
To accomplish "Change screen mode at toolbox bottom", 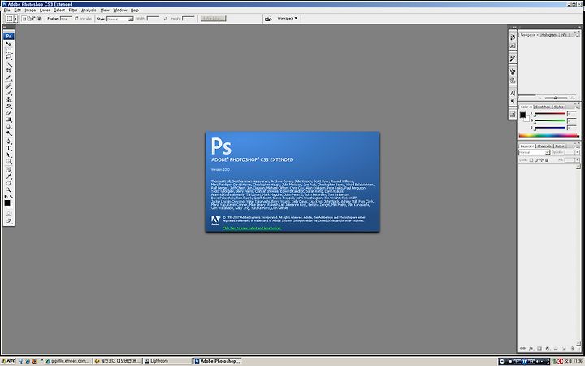I will [x=9, y=220].
